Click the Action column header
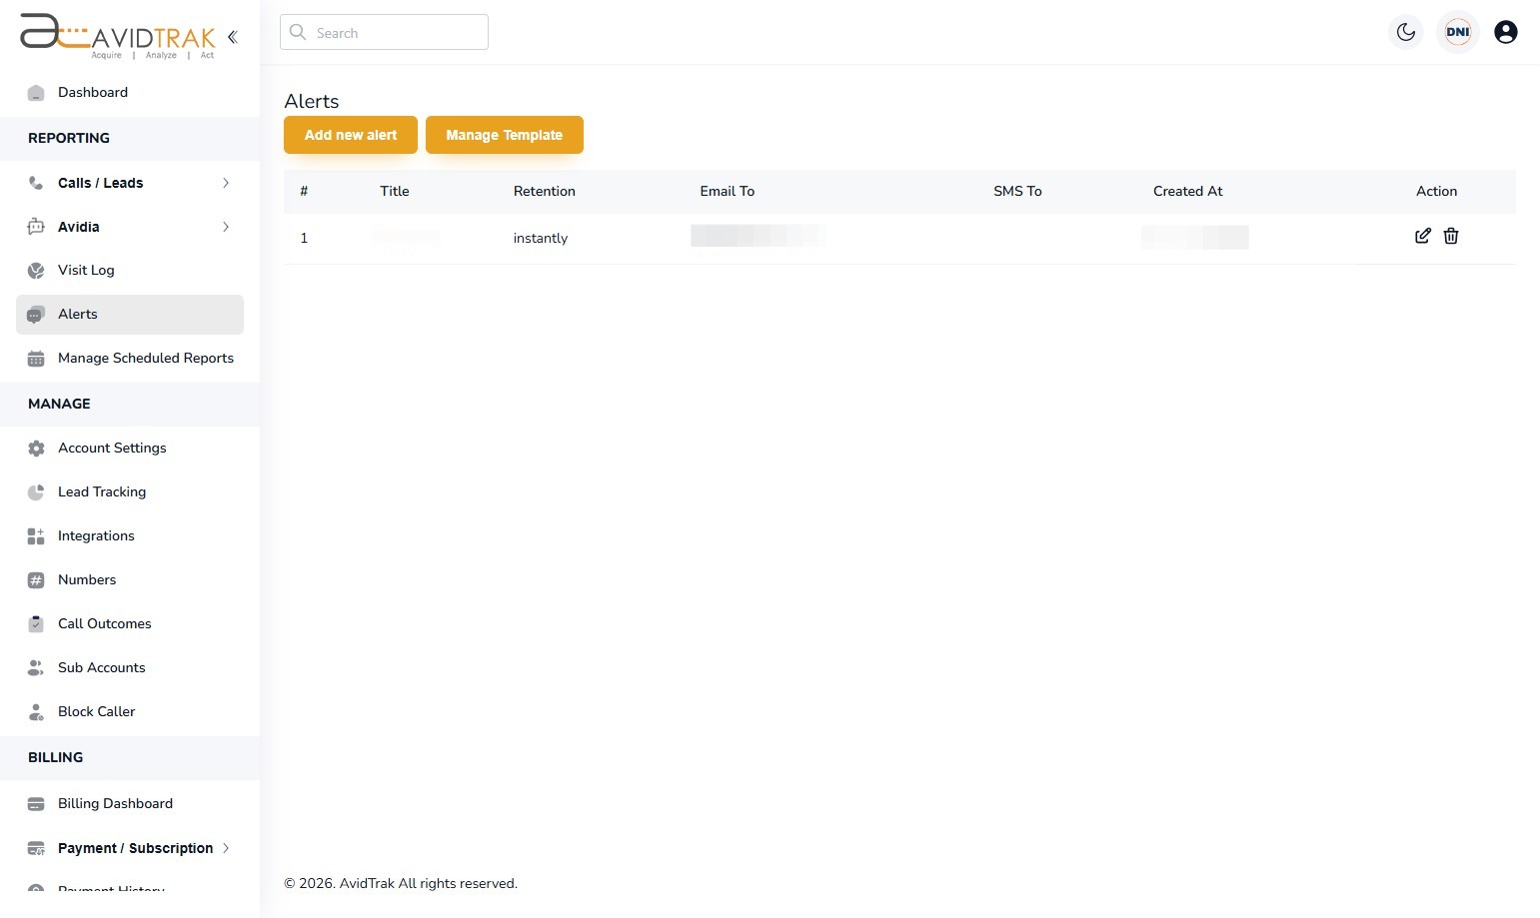 1437,192
